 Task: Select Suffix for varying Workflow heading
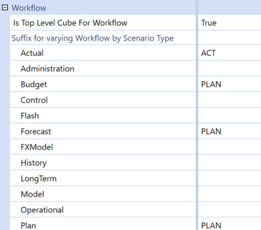pyautogui.click(x=93, y=38)
